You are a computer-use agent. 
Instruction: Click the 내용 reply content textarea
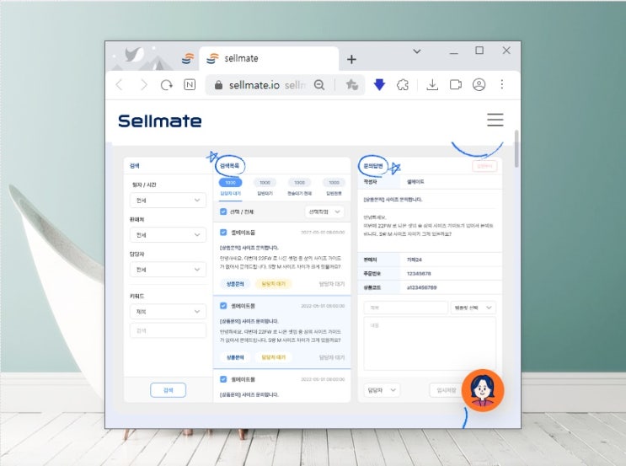pos(430,344)
